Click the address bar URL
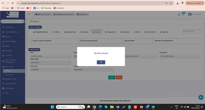This screenshot has height=110, width=205. point(41,3)
